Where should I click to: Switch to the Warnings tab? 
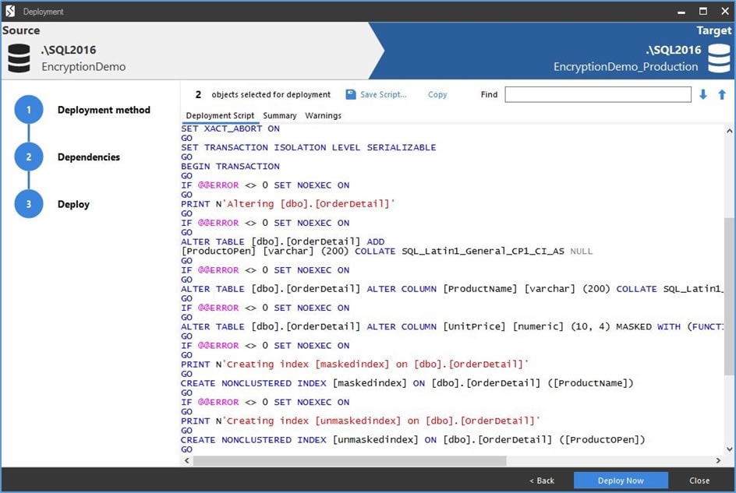point(323,115)
